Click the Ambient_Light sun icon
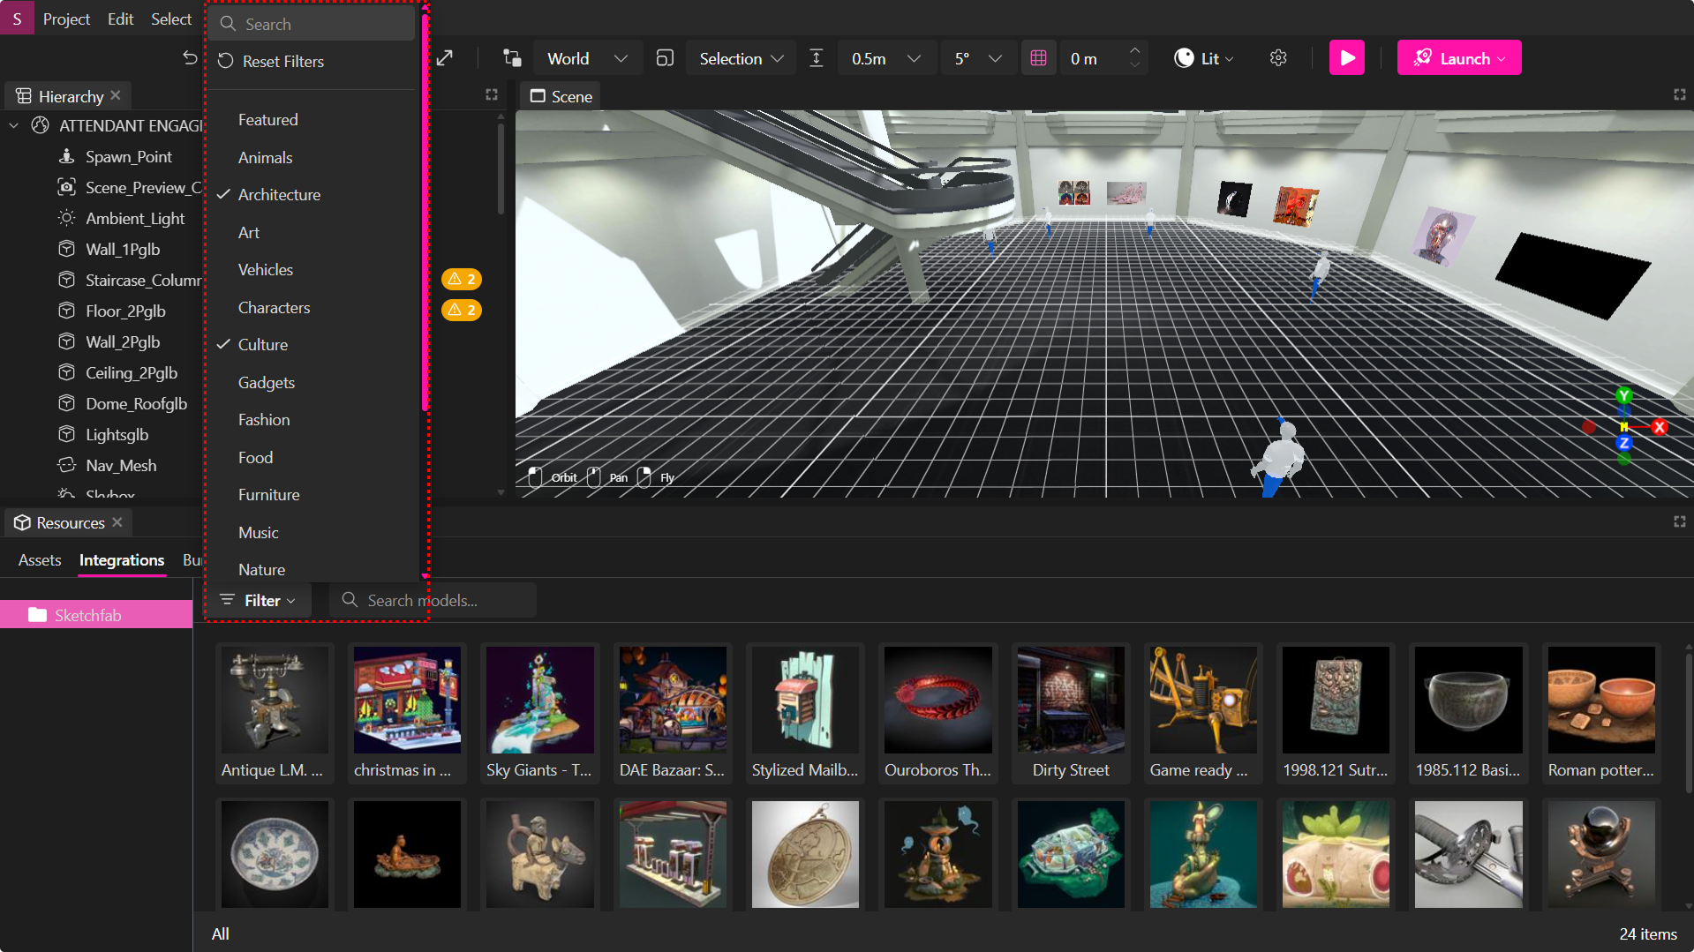Image resolution: width=1694 pixels, height=952 pixels. click(x=67, y=218)
